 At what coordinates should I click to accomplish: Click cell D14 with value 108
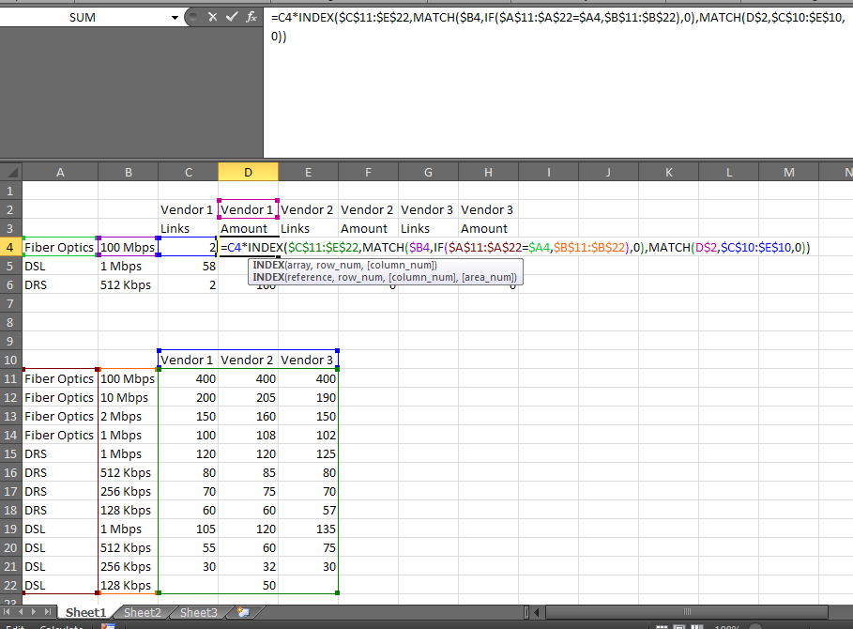pos(248,436)
